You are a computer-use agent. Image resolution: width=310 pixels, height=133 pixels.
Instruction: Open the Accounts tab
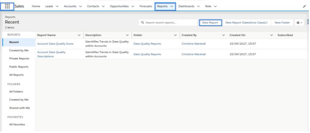click(x=70, y=6)
